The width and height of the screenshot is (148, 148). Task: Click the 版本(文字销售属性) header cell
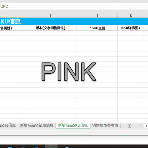tap(50, 28)
